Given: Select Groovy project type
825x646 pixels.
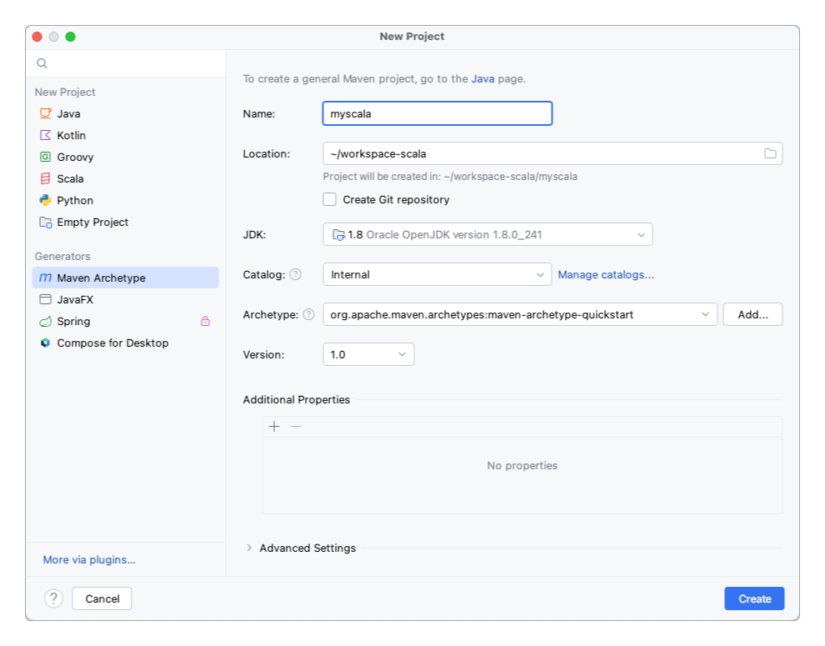Looking at the screenshot, I should [125, 157].
